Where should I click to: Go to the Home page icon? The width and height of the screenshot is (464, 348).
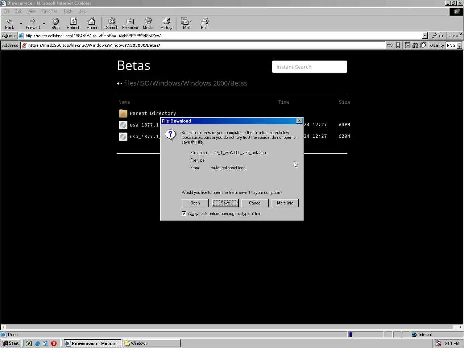tap(92, 21)
